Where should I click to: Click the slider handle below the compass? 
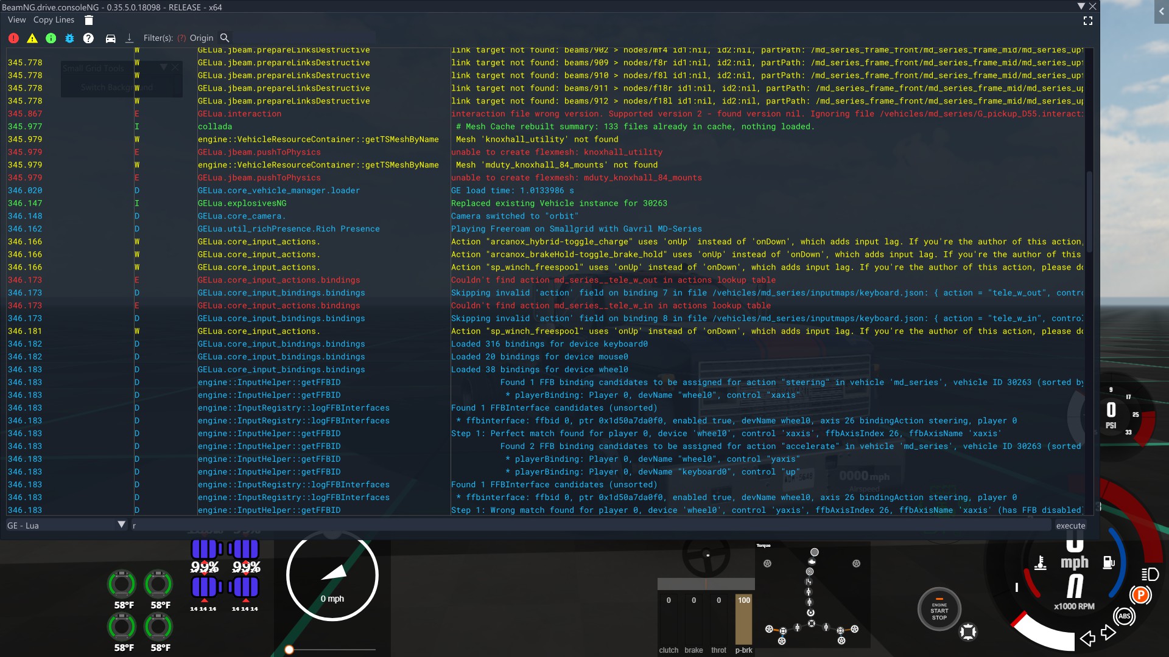click(289, 650)
